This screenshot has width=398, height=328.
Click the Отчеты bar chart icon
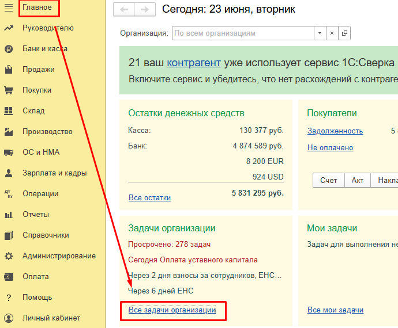tap(9, 215)
